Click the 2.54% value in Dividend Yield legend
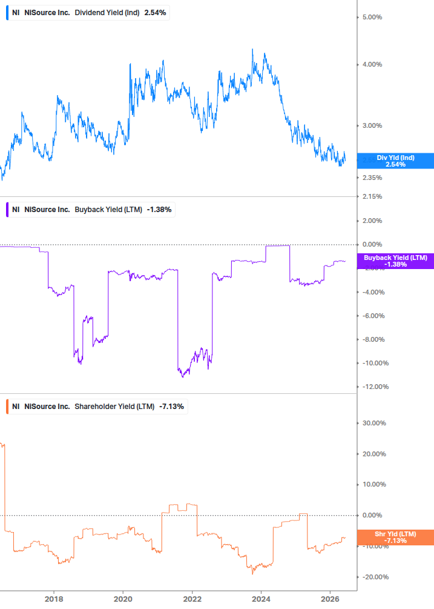 tap(155, 13)
